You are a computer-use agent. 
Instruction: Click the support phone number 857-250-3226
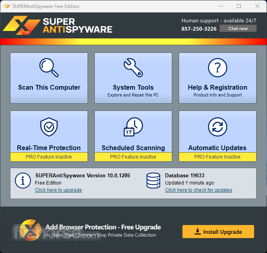[199, 29]
